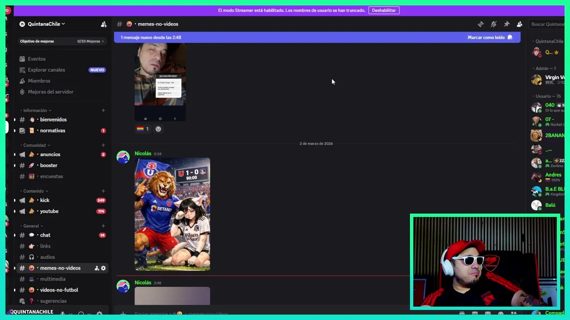Open the encuestas channel
This screenshot has height=320, width=570.
coord(62,176)
